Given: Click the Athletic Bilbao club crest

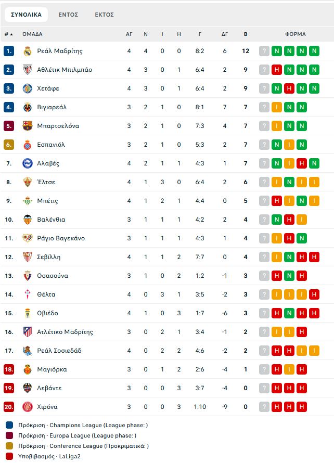Looking at the screenshot, I should (x=28, y=70).
